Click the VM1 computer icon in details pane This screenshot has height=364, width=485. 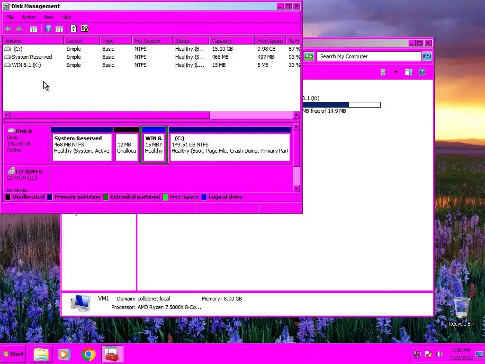click(x=81, y=303)
